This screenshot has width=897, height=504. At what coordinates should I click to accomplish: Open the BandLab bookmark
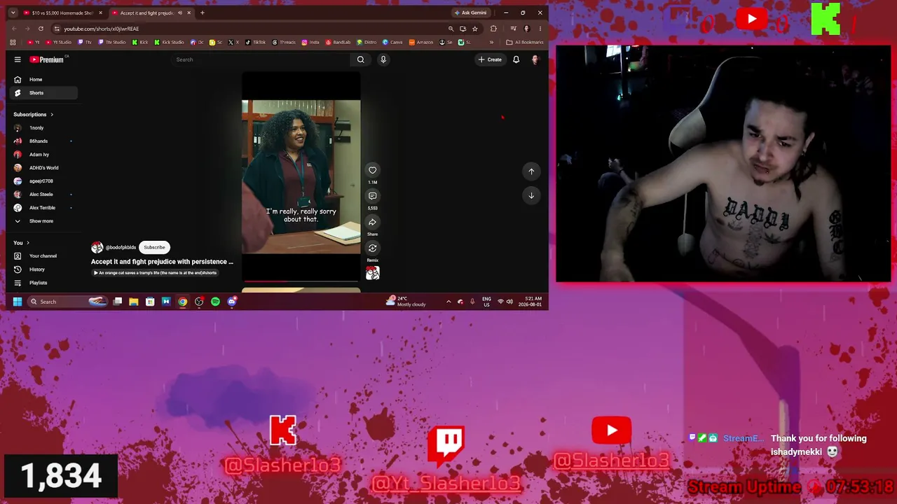coord(338,42)
